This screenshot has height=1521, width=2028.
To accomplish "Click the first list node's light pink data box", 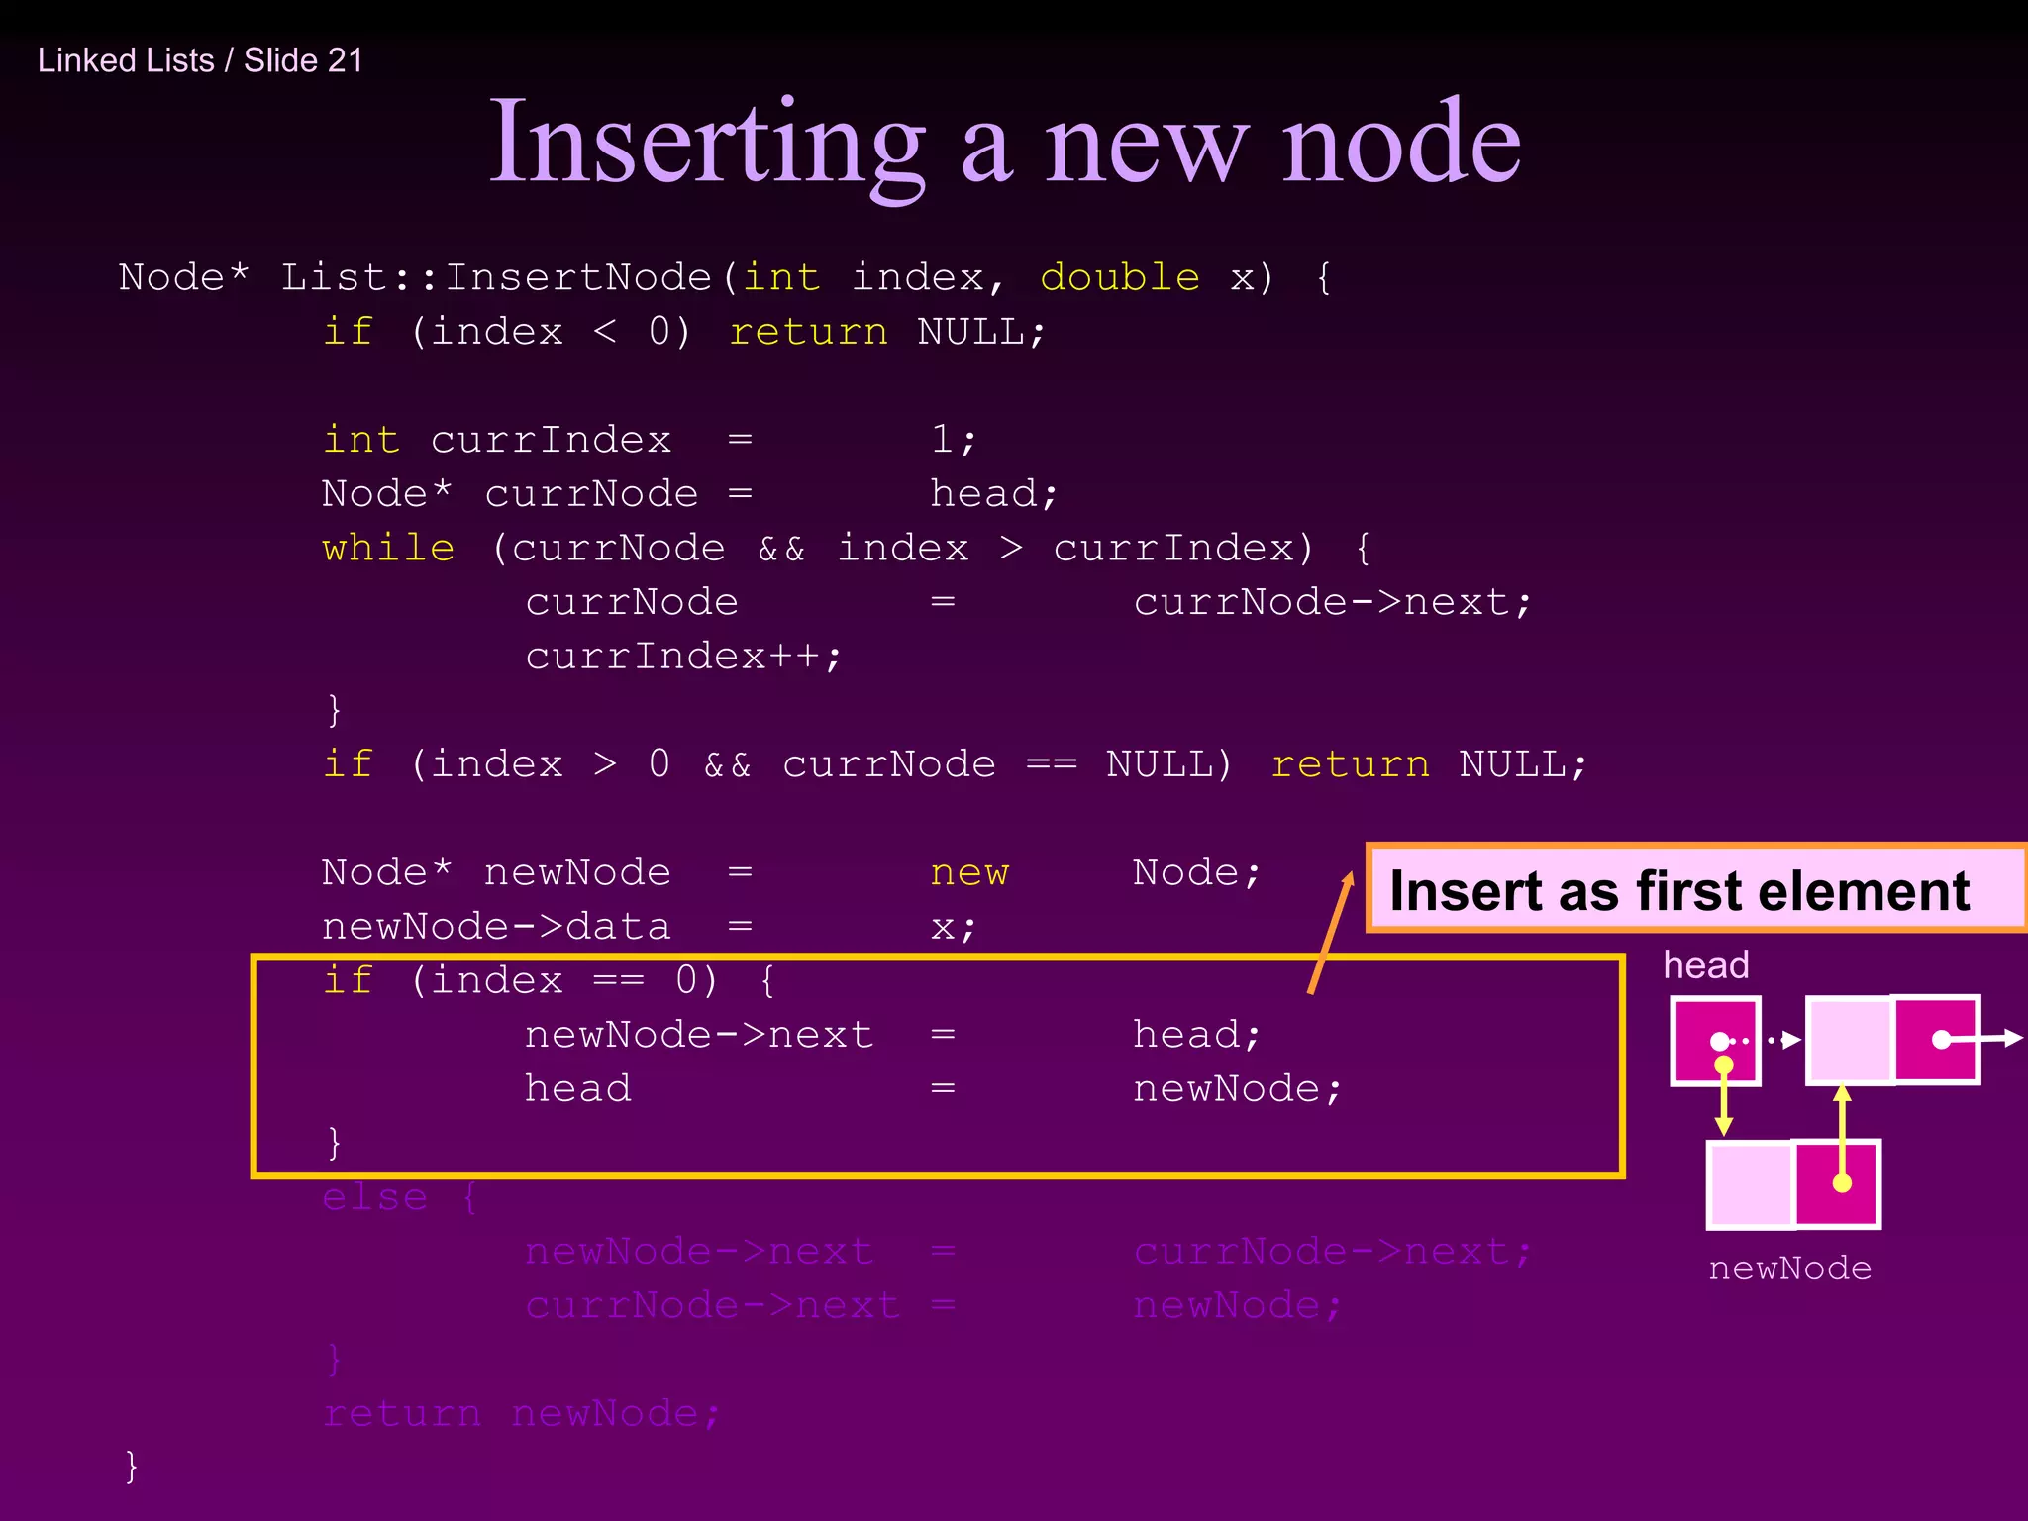I will (x=1850, y=1040).
